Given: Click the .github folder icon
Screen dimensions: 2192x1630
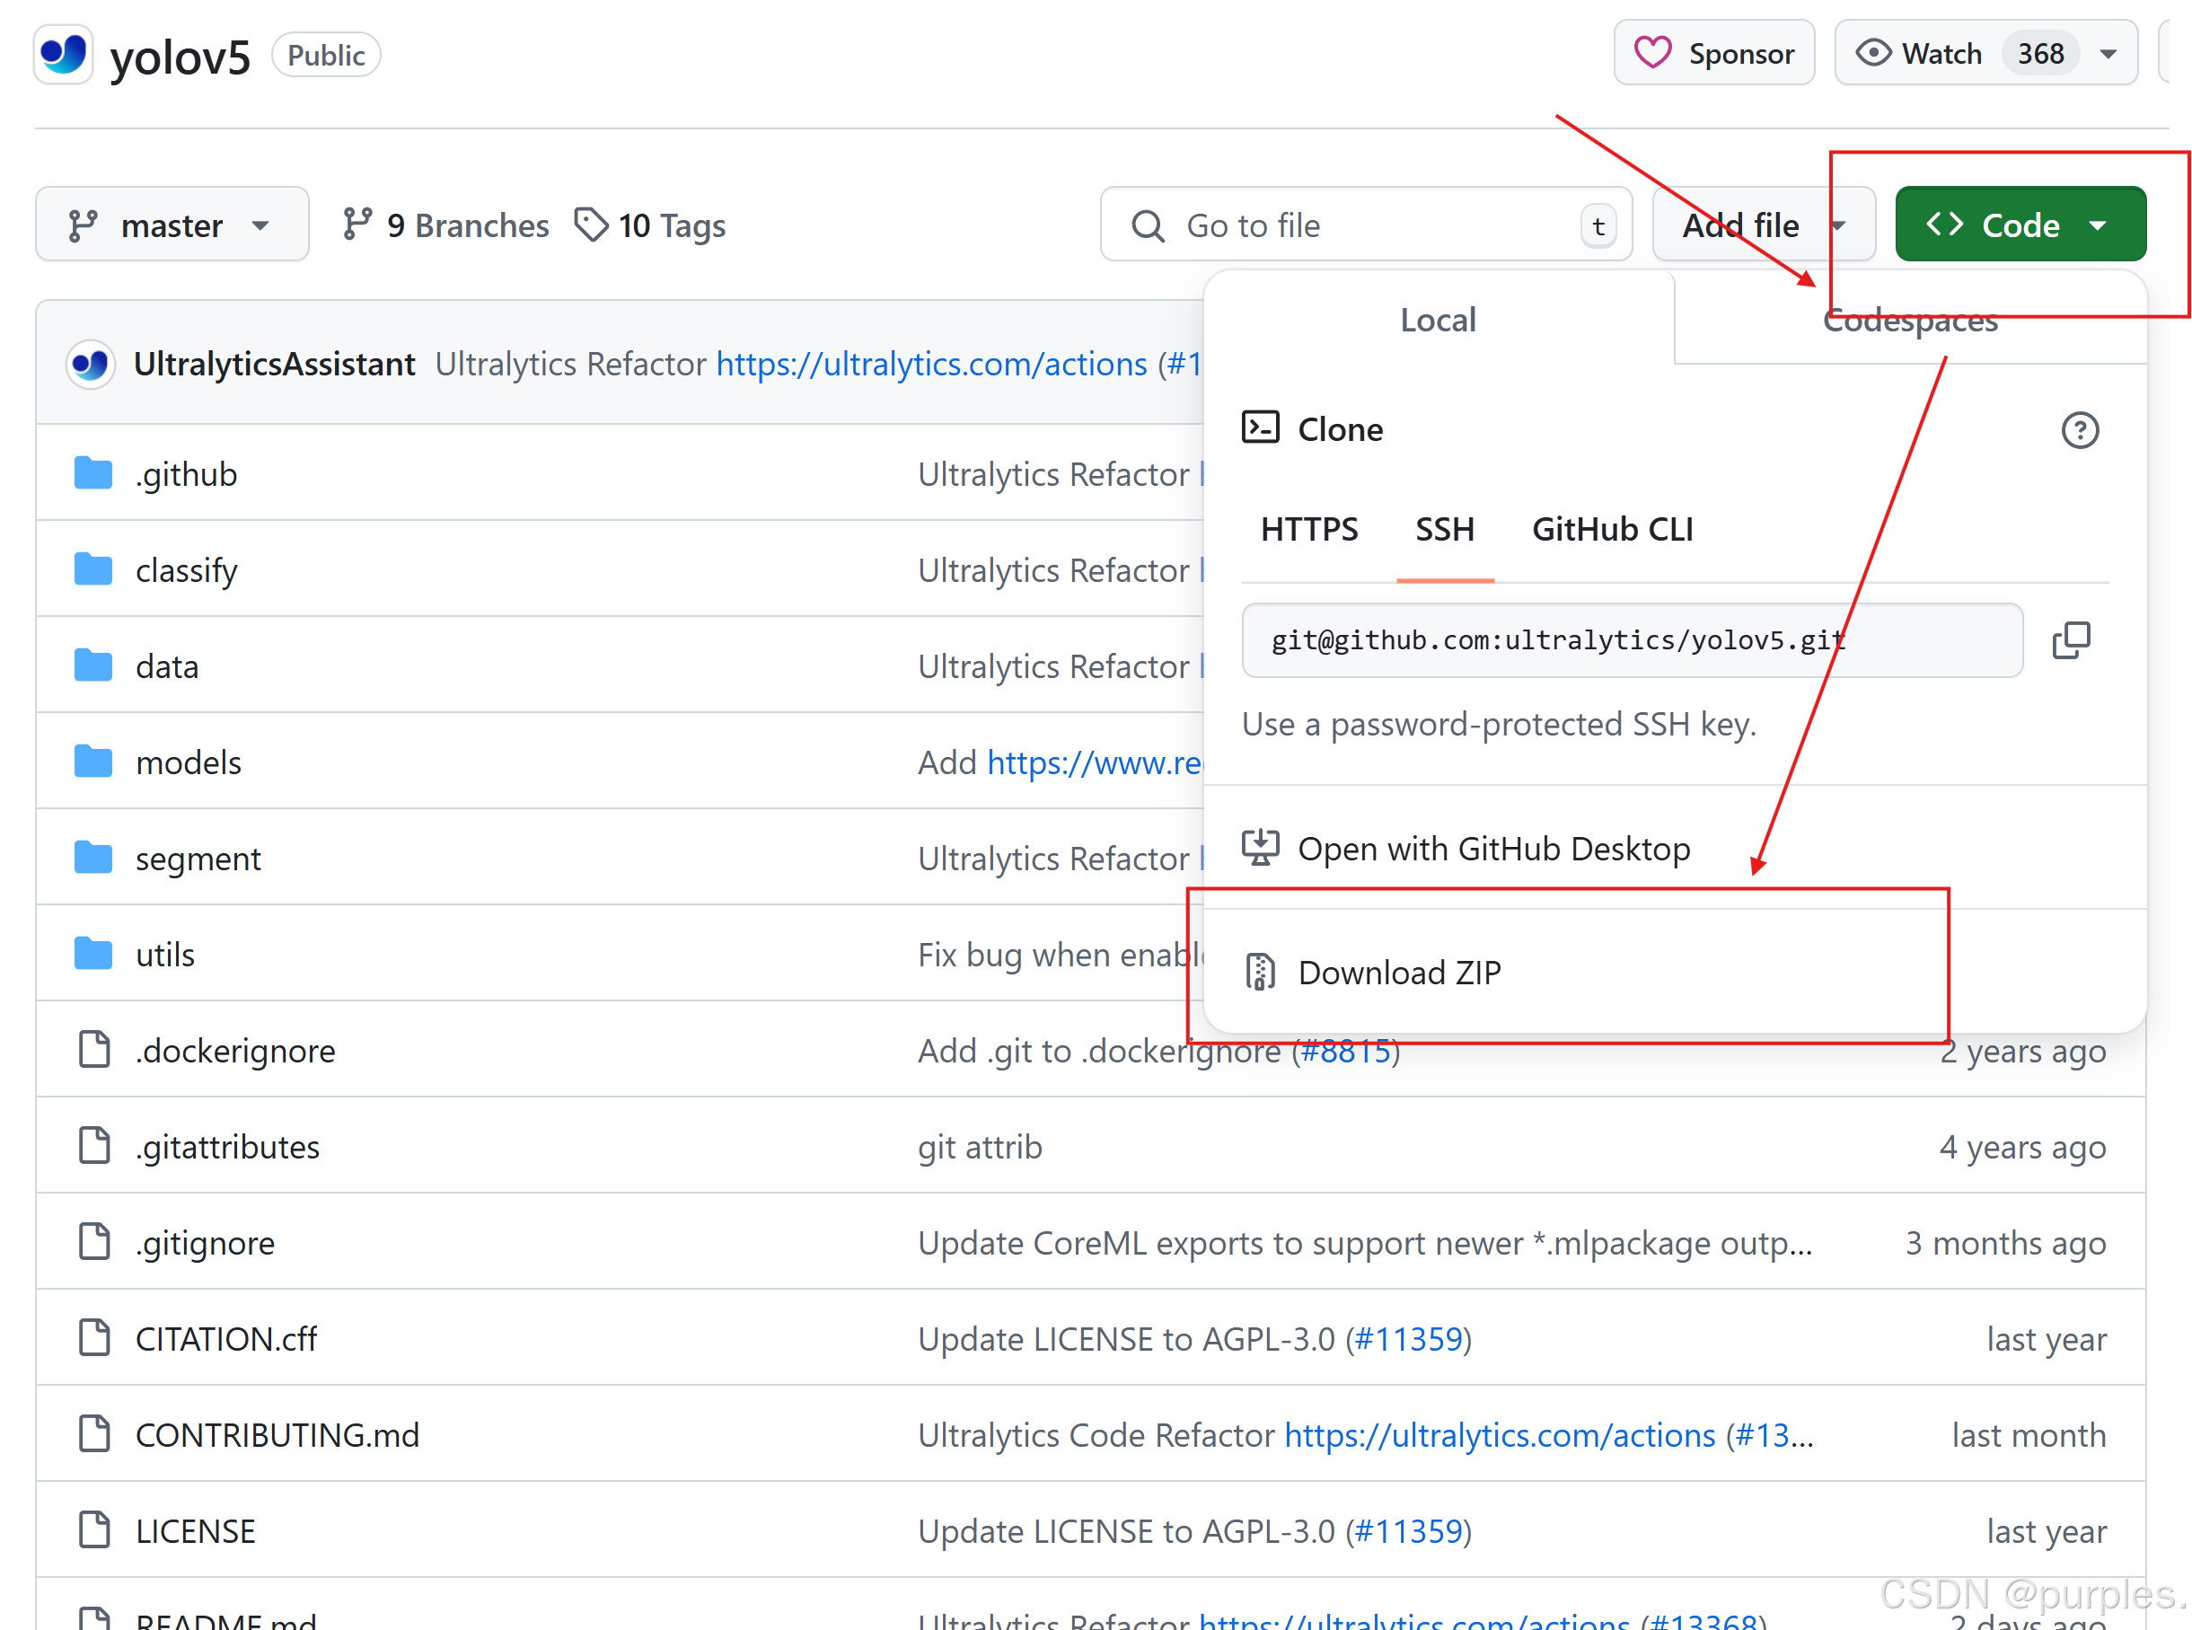Looking at the screenshot, I should [x=92, y=473].
